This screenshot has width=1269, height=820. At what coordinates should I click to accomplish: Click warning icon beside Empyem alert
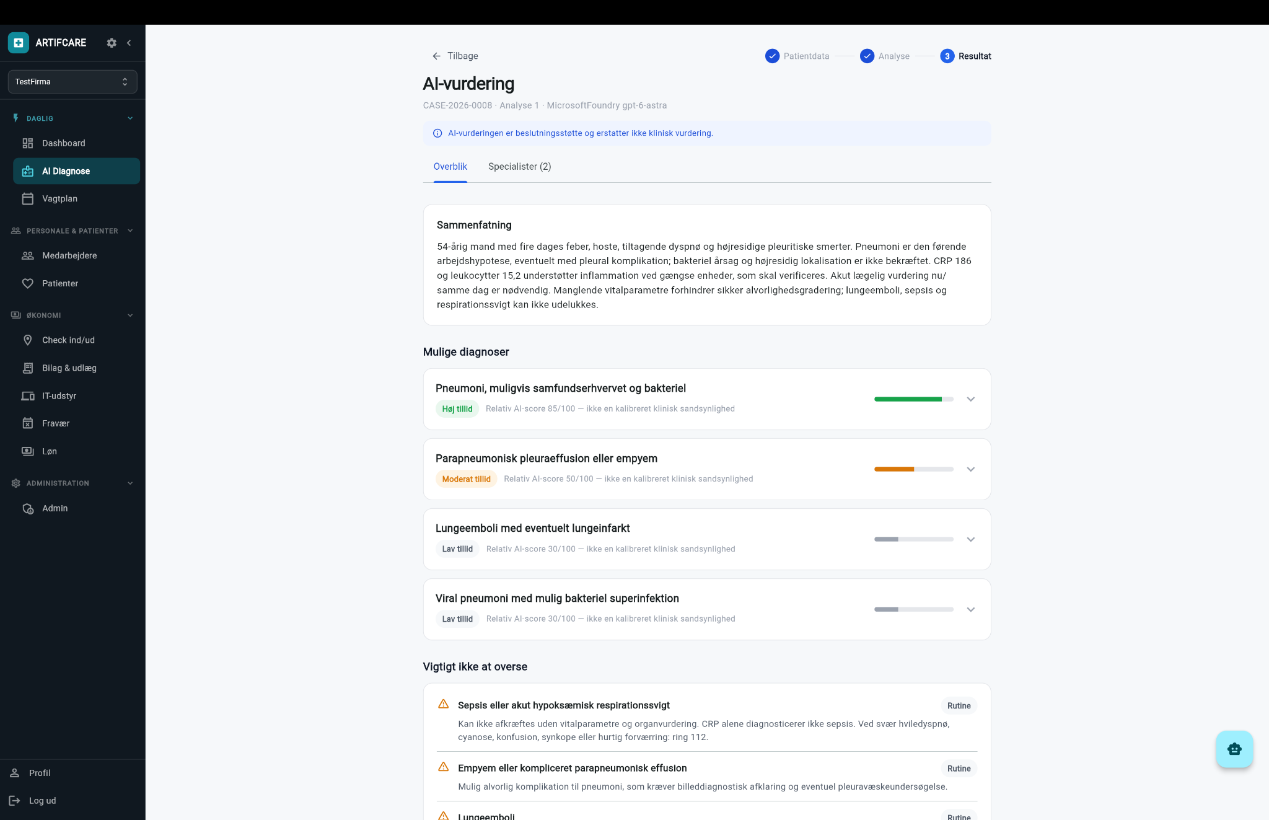(444, 767)
